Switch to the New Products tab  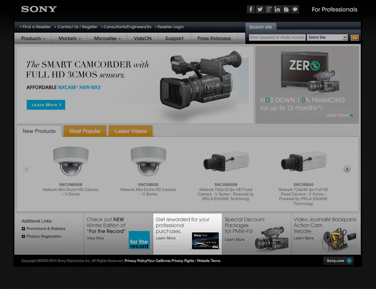(x=39, y=131)
